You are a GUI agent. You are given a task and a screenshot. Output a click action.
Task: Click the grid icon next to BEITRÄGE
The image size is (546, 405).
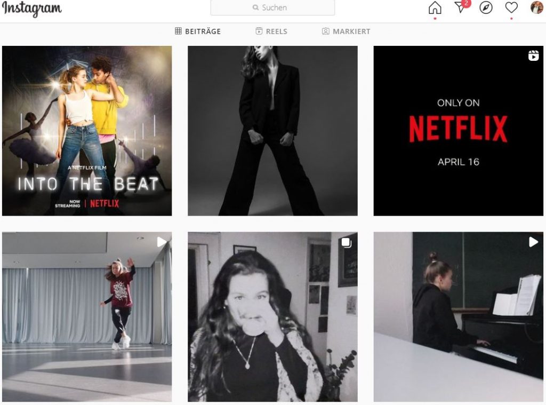click(178, 31)
